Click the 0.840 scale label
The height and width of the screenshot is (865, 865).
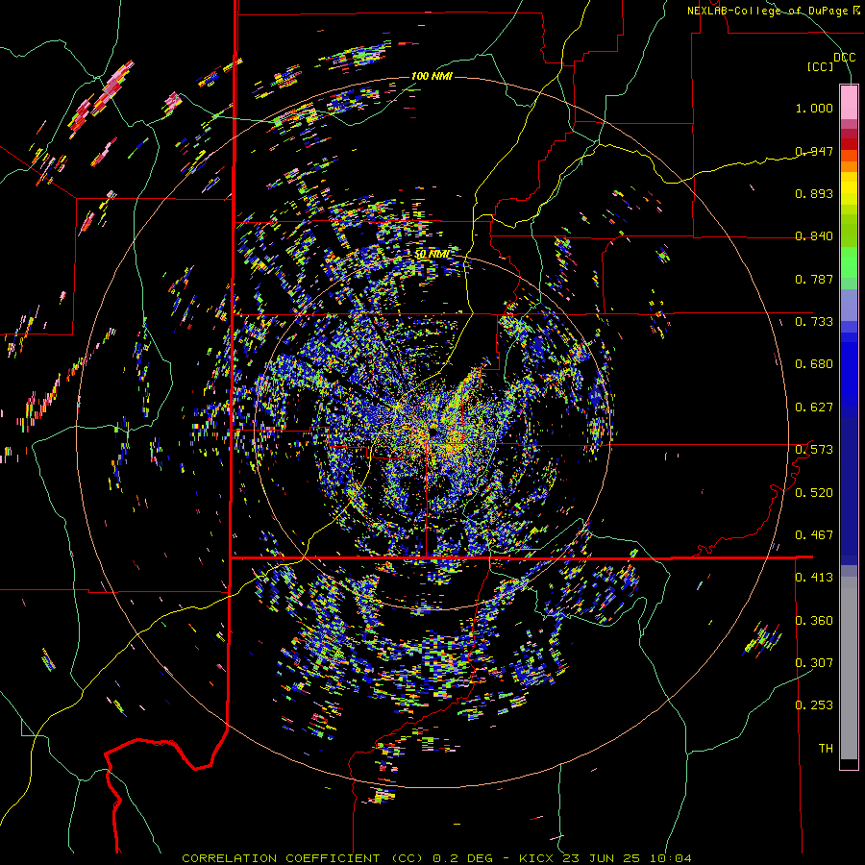click(814, 236)
